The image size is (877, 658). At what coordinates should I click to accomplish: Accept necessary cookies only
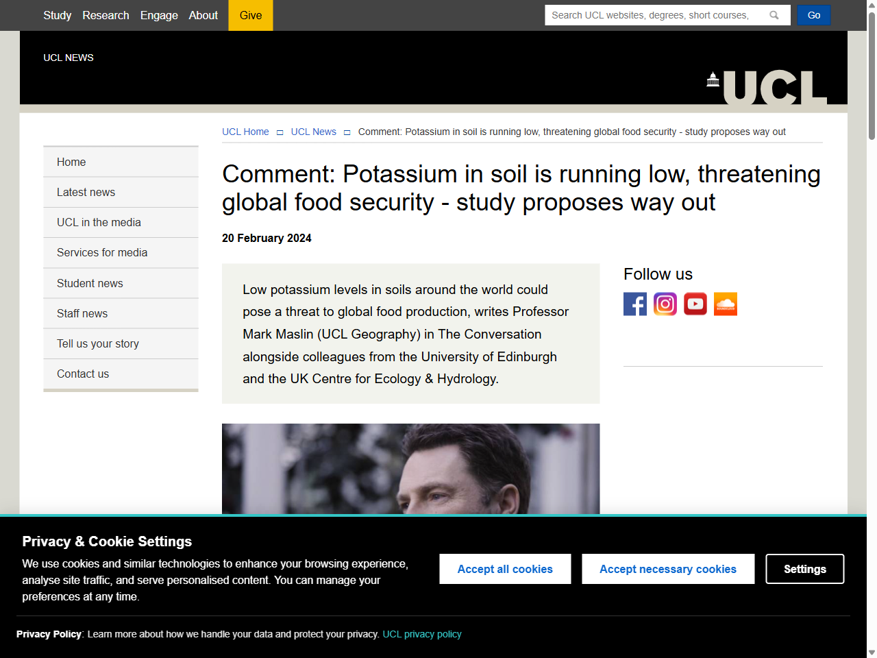[668, 569]
